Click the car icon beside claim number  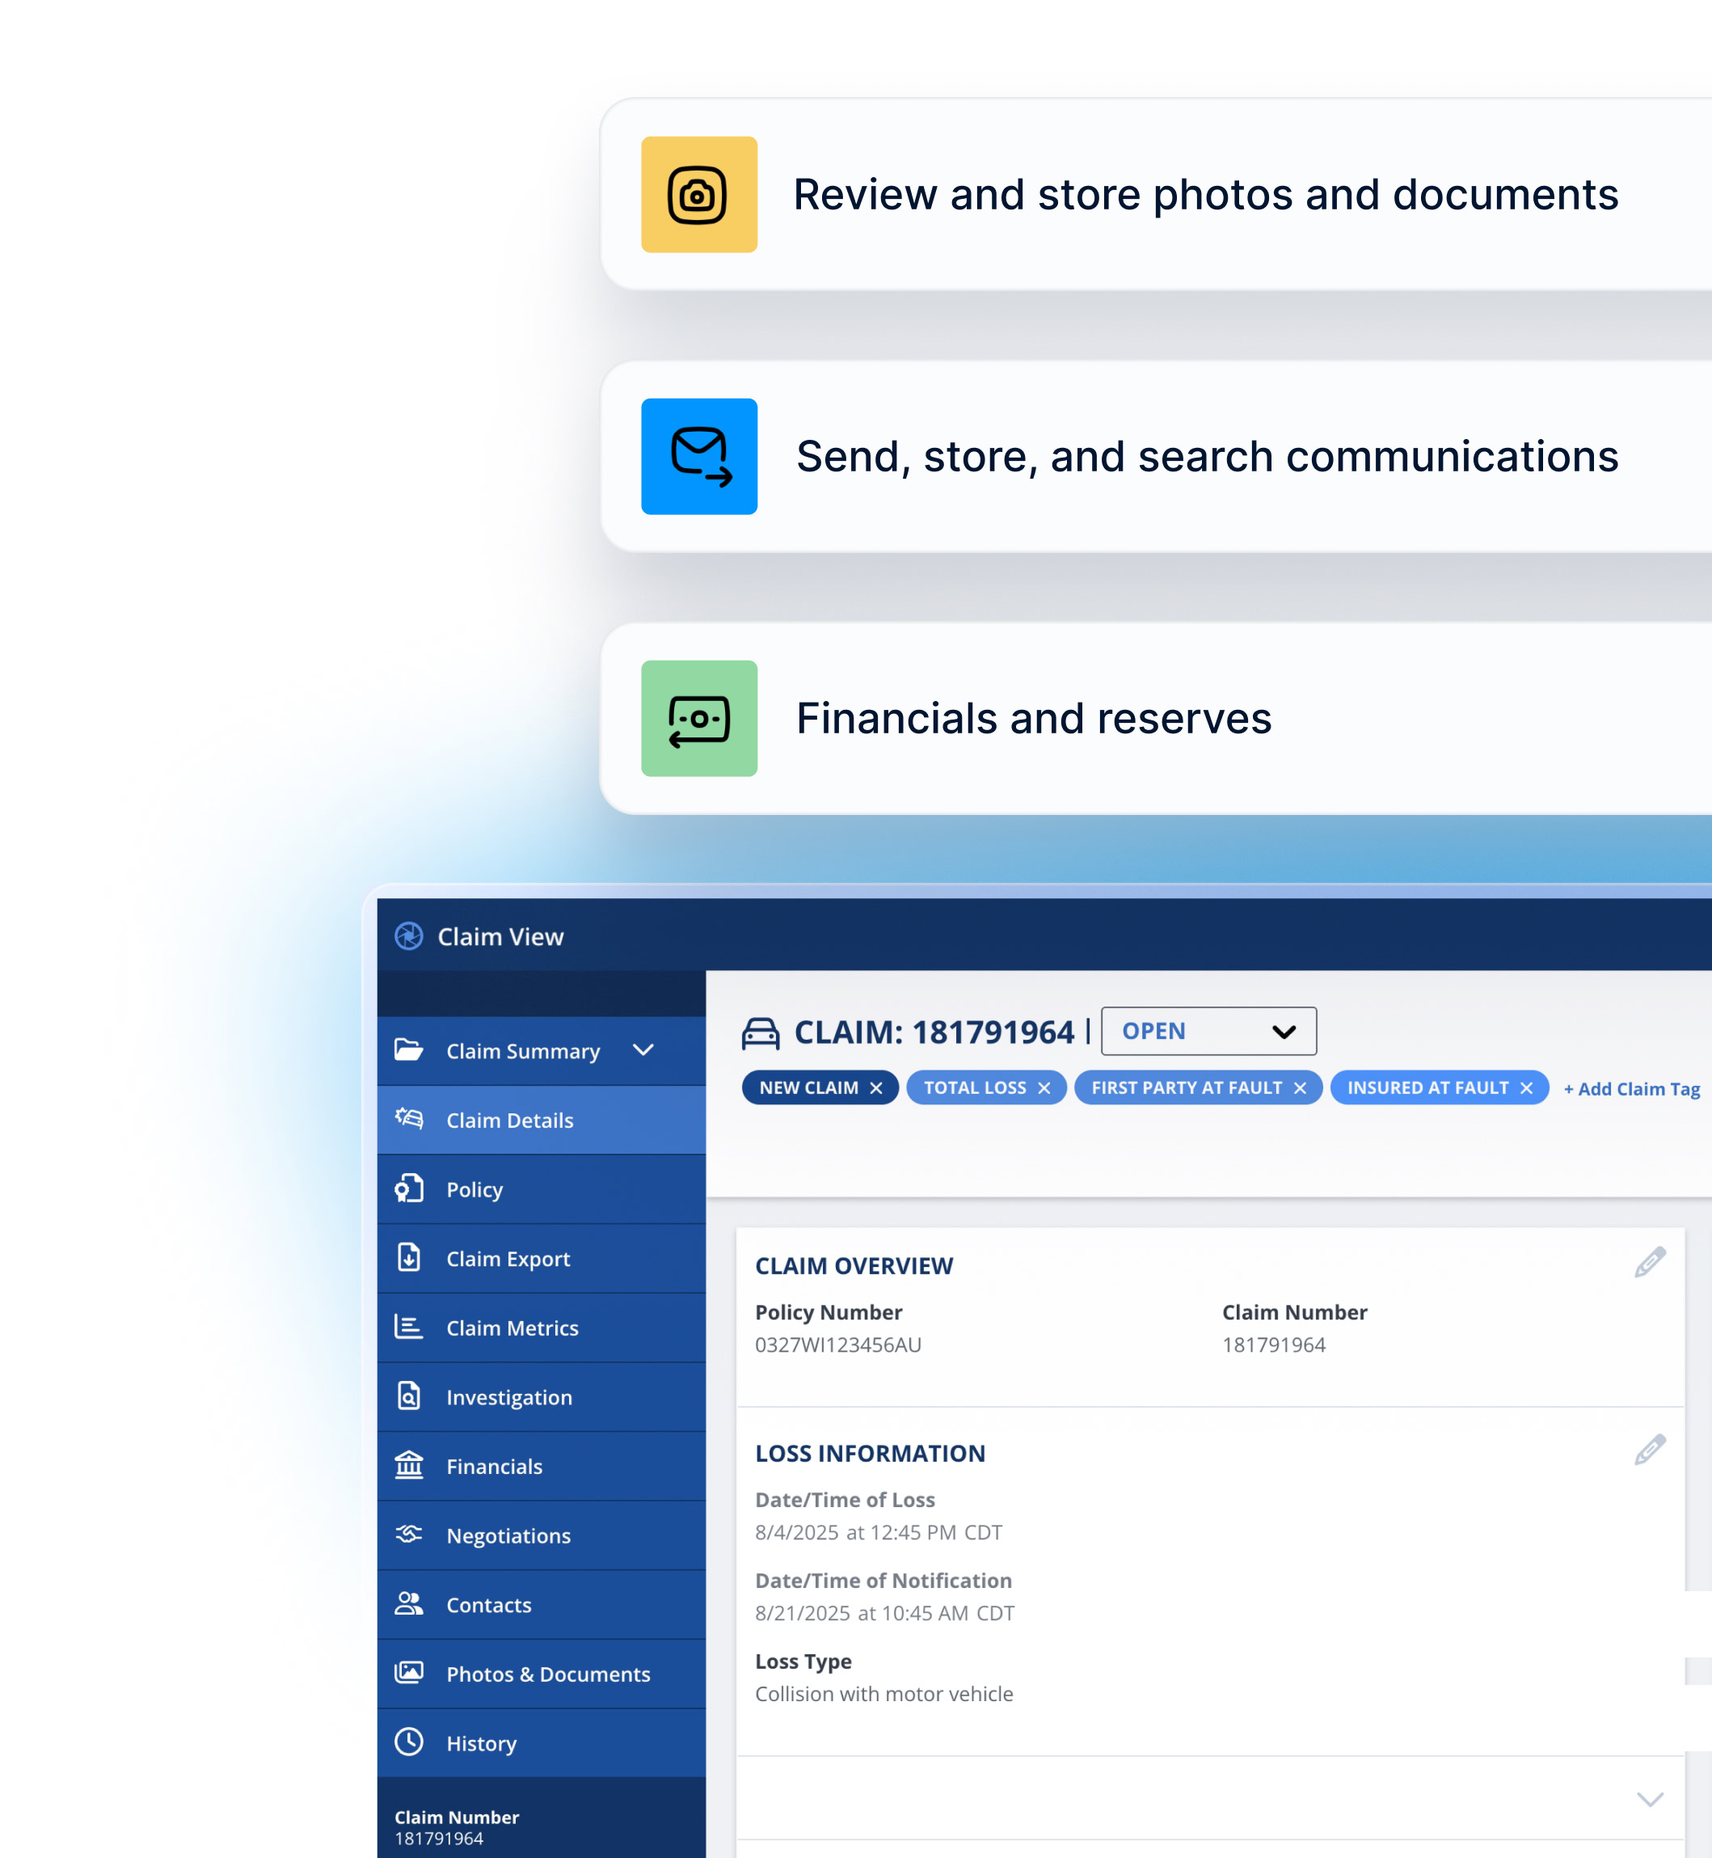(x=760, y=1032)
